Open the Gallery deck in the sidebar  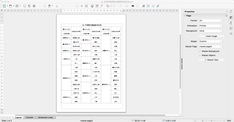231,28
